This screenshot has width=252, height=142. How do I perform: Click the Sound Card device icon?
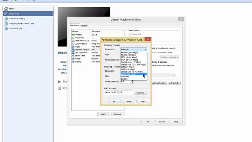coord(73,56)
